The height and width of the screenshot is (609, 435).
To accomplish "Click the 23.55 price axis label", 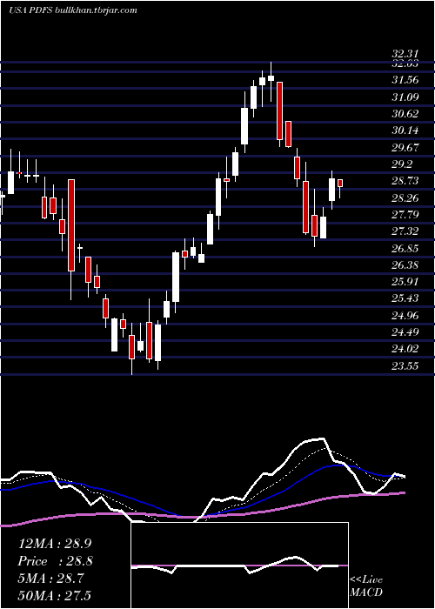I will click(405, 366).
